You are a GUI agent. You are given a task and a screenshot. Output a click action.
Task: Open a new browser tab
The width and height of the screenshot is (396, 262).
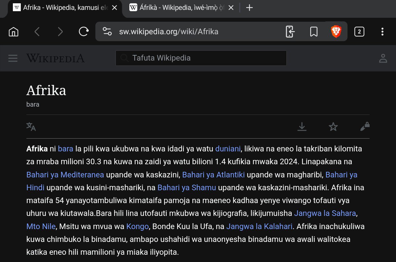pos(249,8)
